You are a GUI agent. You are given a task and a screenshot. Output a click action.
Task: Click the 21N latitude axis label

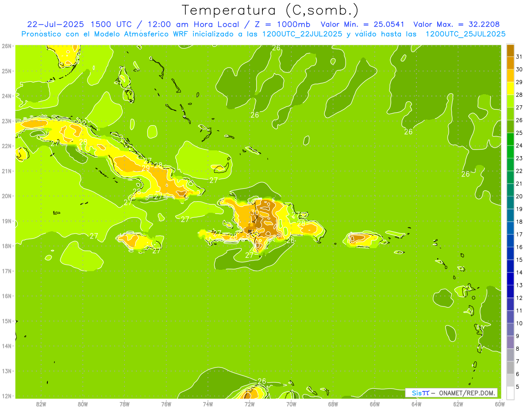pyautogui.click(x=7, y=171)
